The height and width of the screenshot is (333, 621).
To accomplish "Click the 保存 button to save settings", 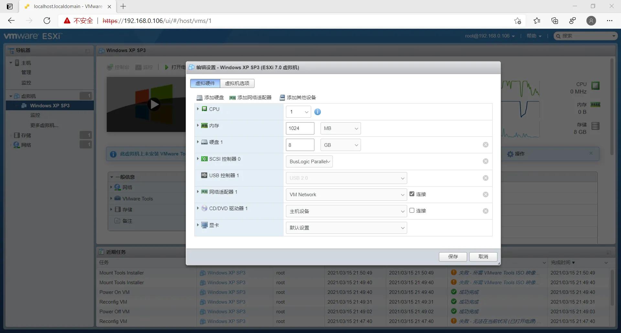I will 452,256.
